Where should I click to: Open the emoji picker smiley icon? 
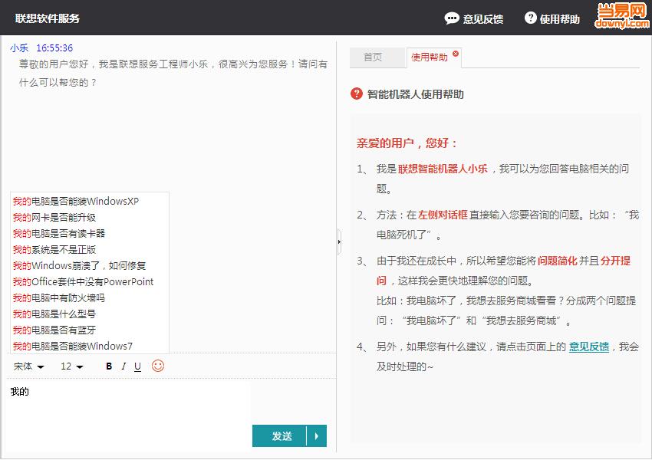(x=156, y=366)
